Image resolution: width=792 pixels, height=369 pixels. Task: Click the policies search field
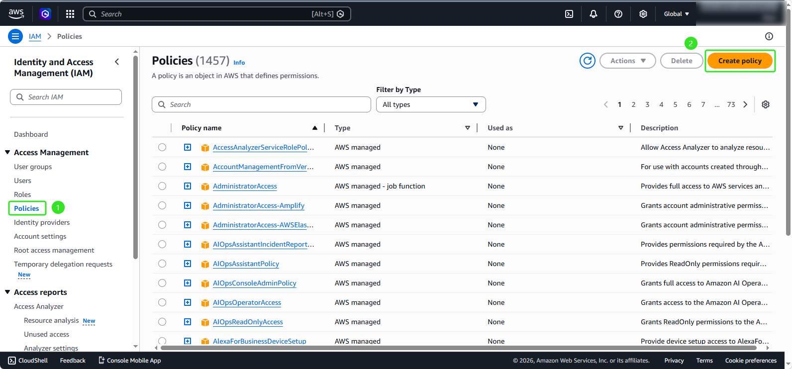(261, 104)
